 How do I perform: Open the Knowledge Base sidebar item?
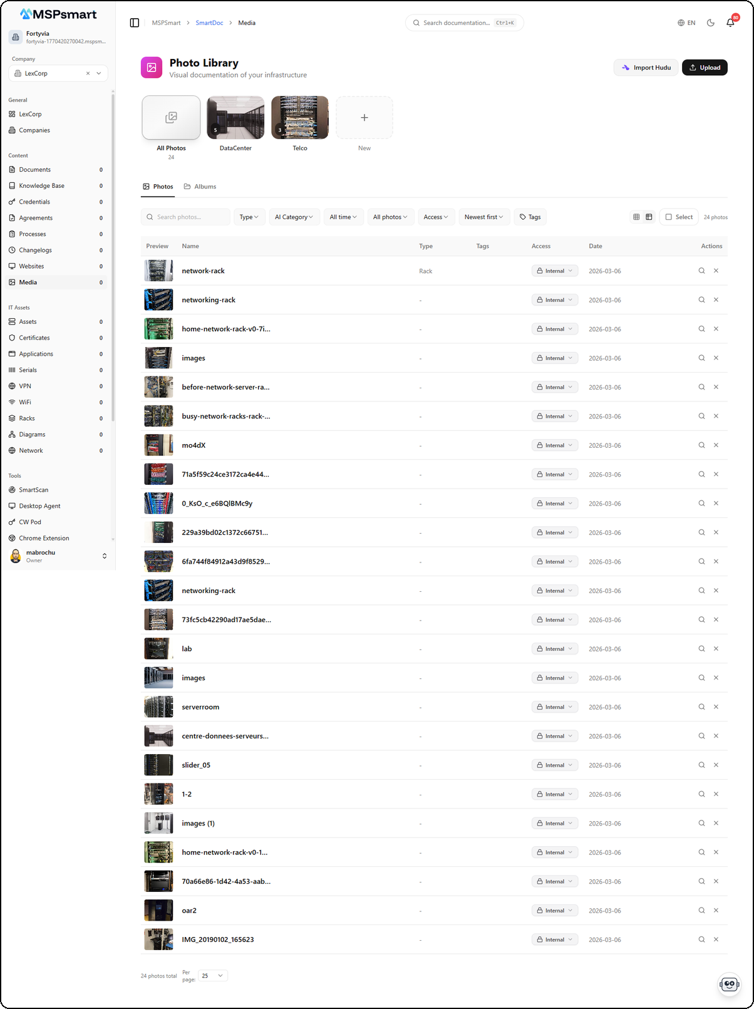[x=56, y=185]
